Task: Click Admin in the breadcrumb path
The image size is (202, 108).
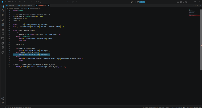Action: [17, 8]
